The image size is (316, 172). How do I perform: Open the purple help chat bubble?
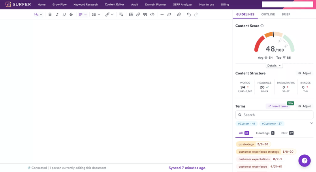point(305,161)
